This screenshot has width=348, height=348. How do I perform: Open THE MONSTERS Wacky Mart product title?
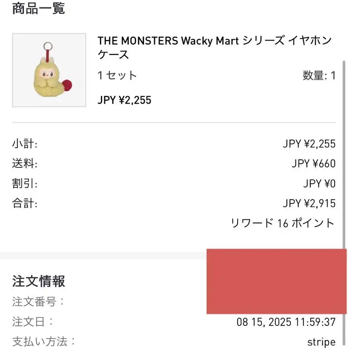(x=215, y=48)
